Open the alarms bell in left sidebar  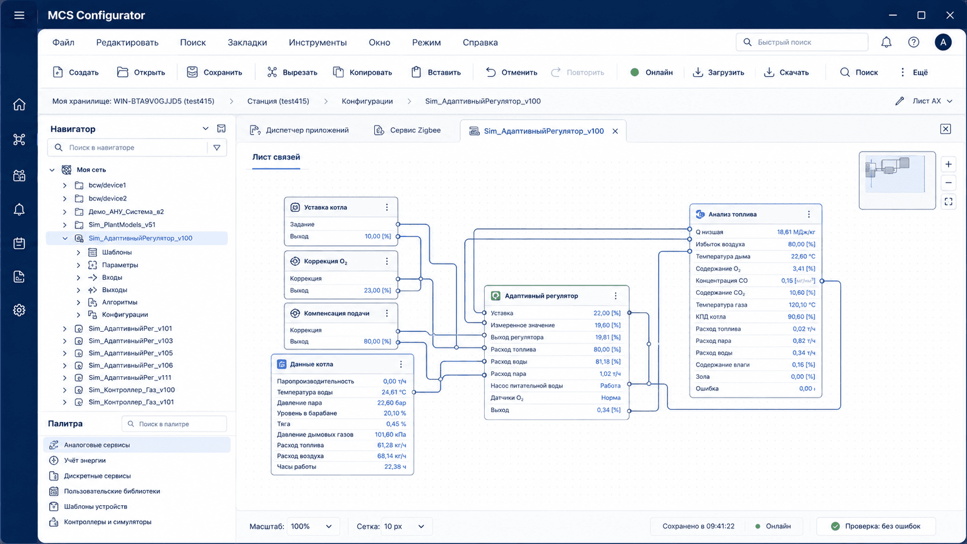pos(19,209)
